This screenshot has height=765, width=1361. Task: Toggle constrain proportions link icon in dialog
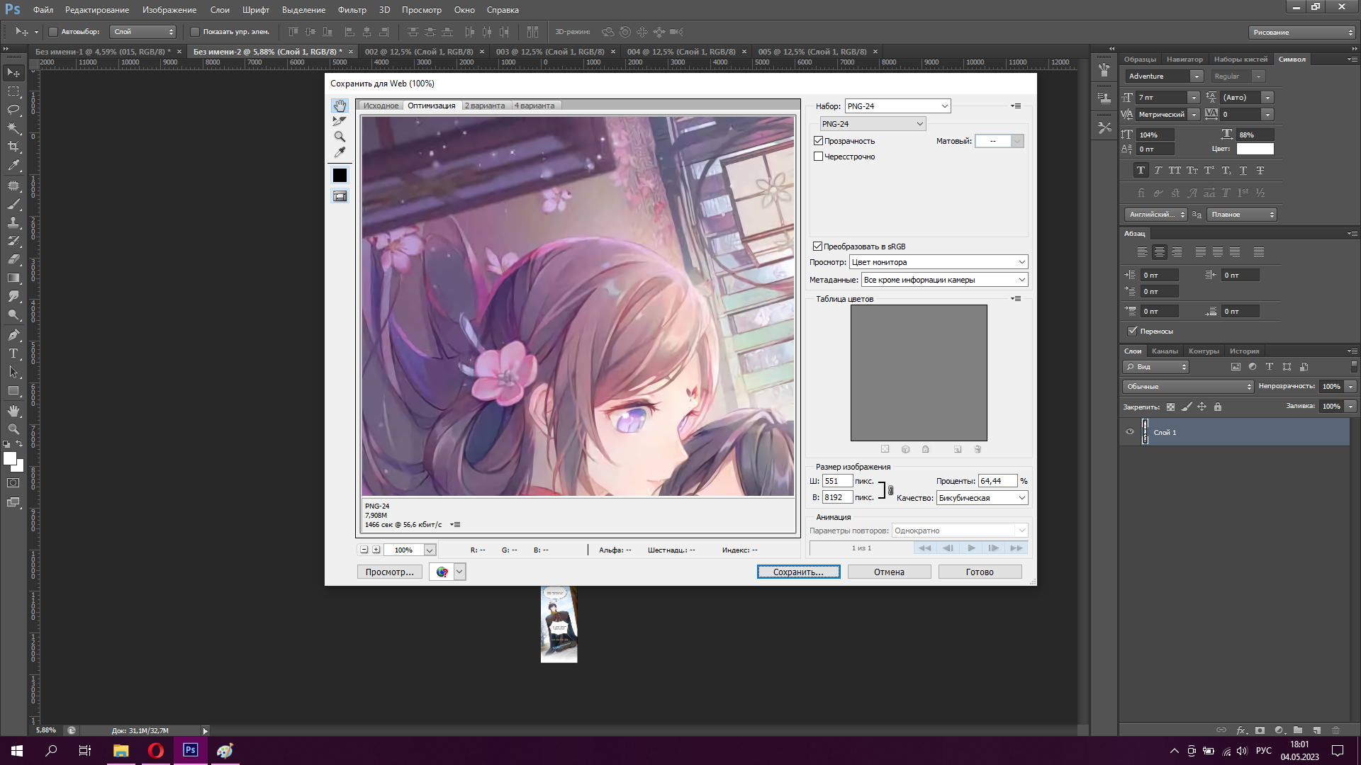click(x=890, y=490)
